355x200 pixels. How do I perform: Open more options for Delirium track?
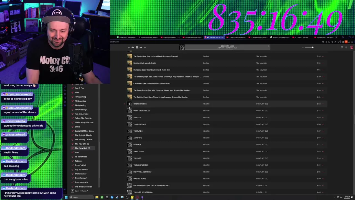[323, 63]
